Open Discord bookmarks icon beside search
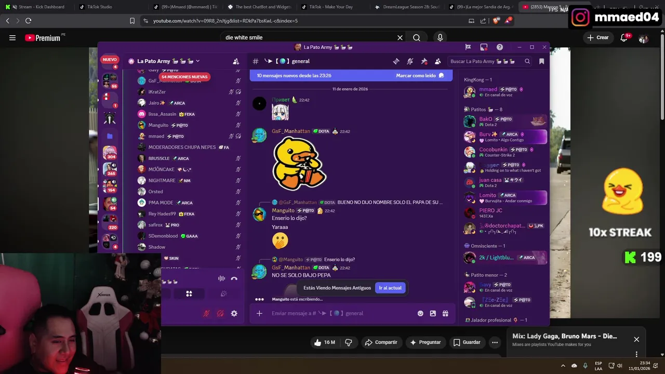Viewport: 665px width, 374px height. pyautogui.click(x=541, y=61)
